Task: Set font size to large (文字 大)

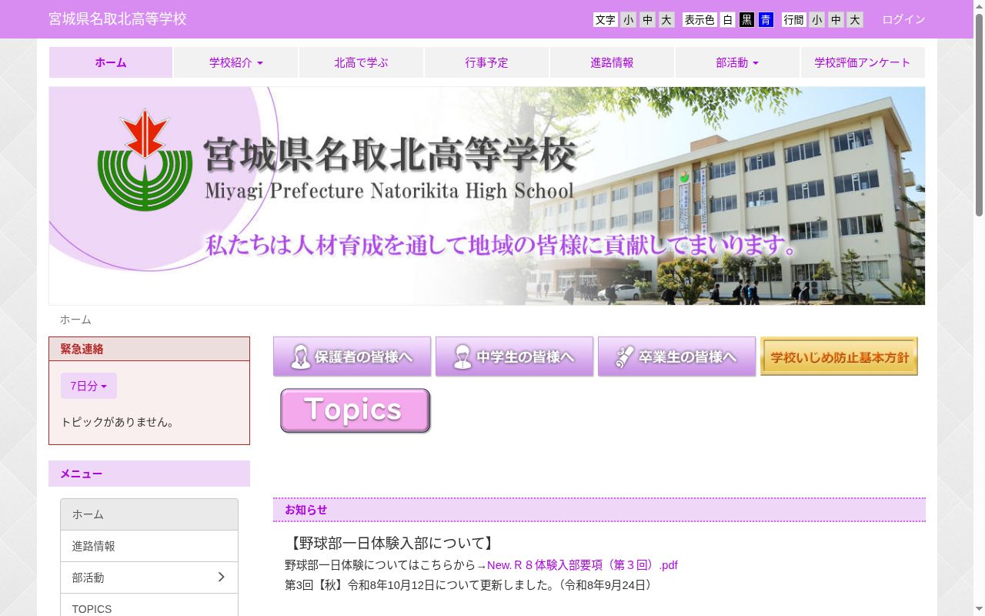Action: [666, 20]
